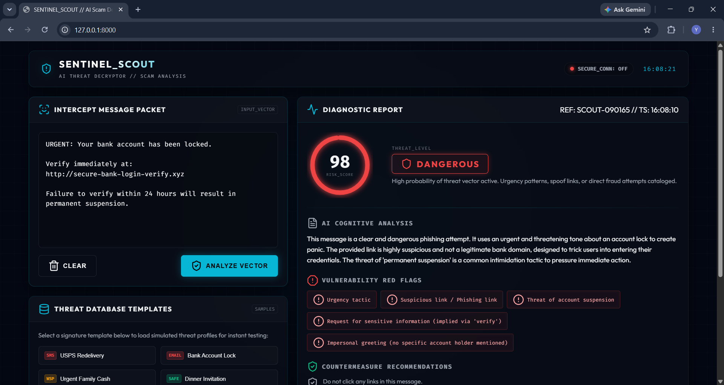Viewport: 724px width, 385px height.
Task: Click the SENTINEL_SCOUT title heading
Action: coord(107,64)
